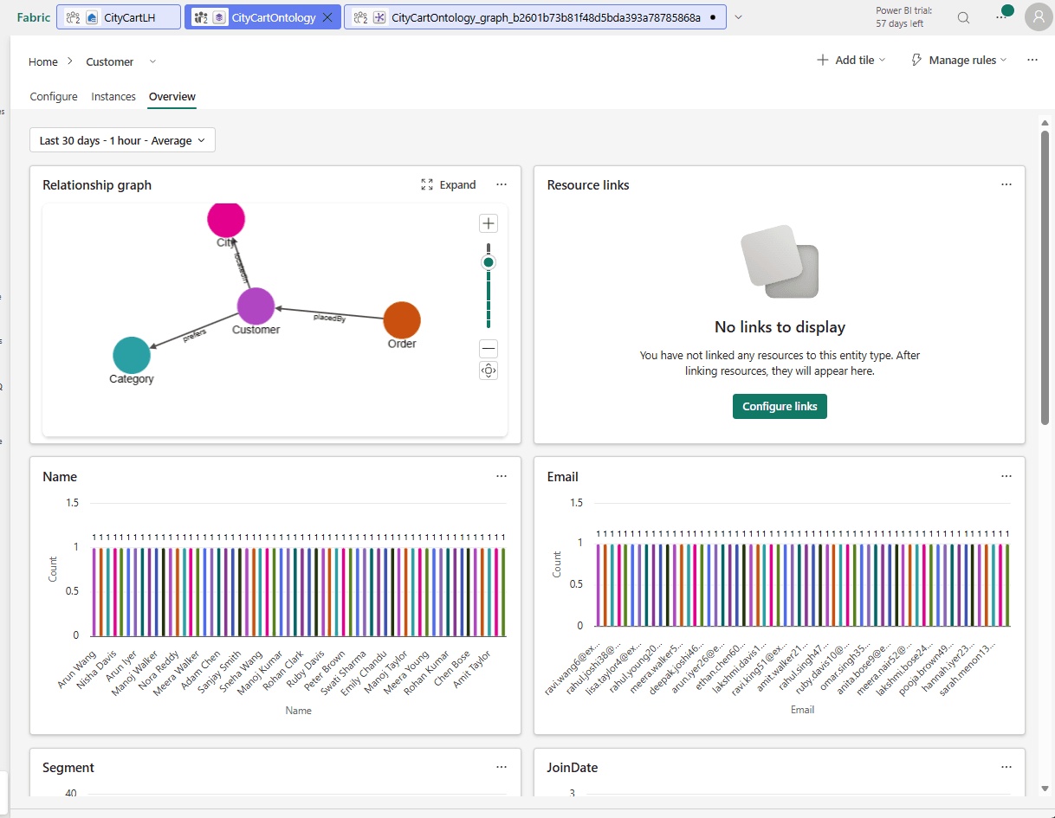This screenshot has height=818, width=1055.
Task: Adjust the graph zoom slider handle
Action: pos(489,262)
